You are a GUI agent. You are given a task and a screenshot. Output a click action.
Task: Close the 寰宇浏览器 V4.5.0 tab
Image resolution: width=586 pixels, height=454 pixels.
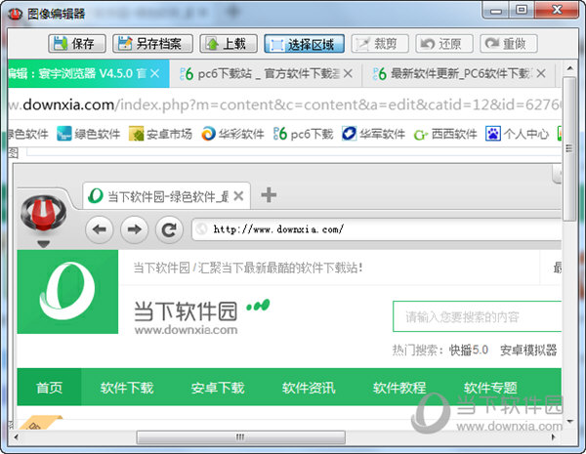coord(154,73)
